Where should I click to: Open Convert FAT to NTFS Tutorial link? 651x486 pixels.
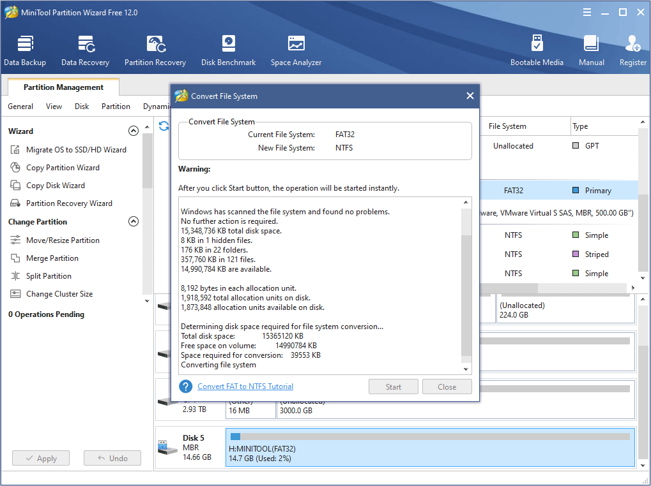pos(245,386)
